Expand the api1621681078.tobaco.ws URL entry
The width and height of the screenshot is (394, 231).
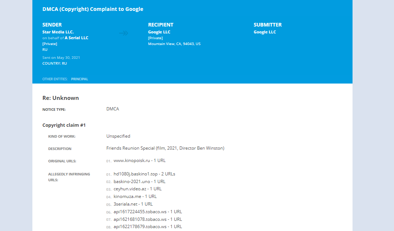coord(148,219)
